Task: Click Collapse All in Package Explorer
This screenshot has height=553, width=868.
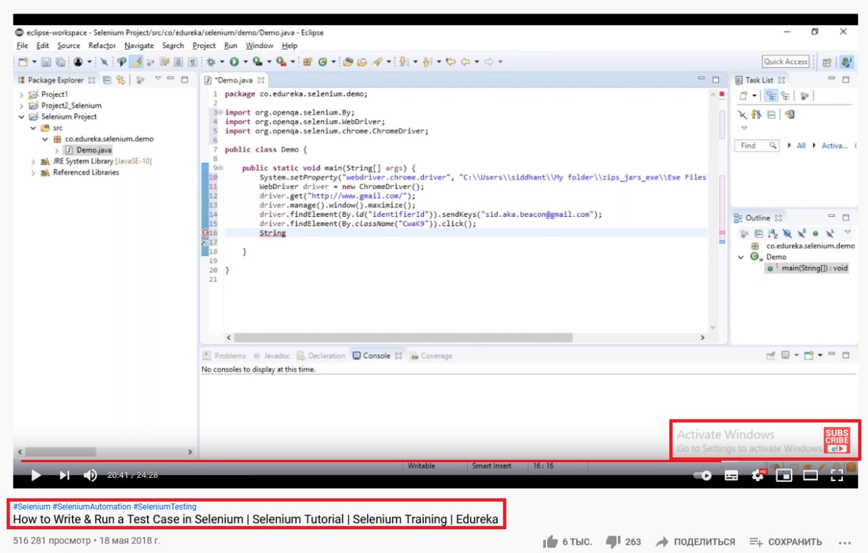Action: coord(107,79)
